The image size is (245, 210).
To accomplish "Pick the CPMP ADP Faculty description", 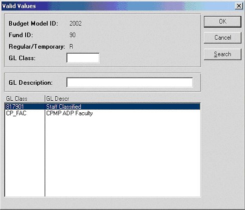I will click(69, 113).
